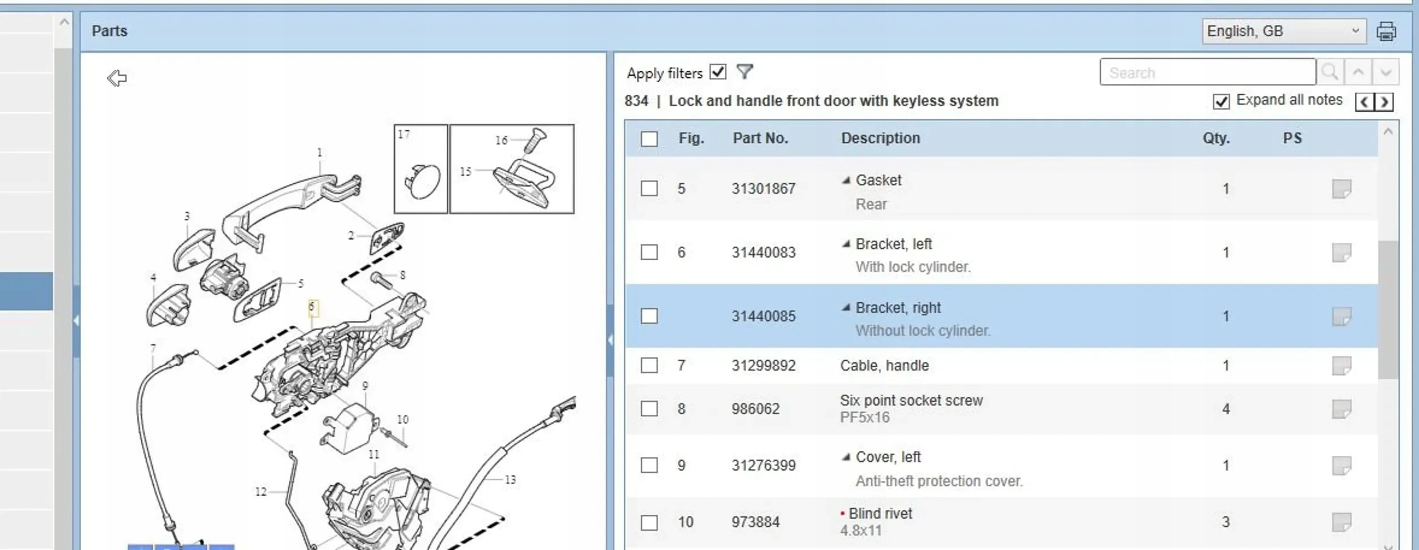
Task: Check the Six point socket screw checkbox
Action: coord(649,408)
